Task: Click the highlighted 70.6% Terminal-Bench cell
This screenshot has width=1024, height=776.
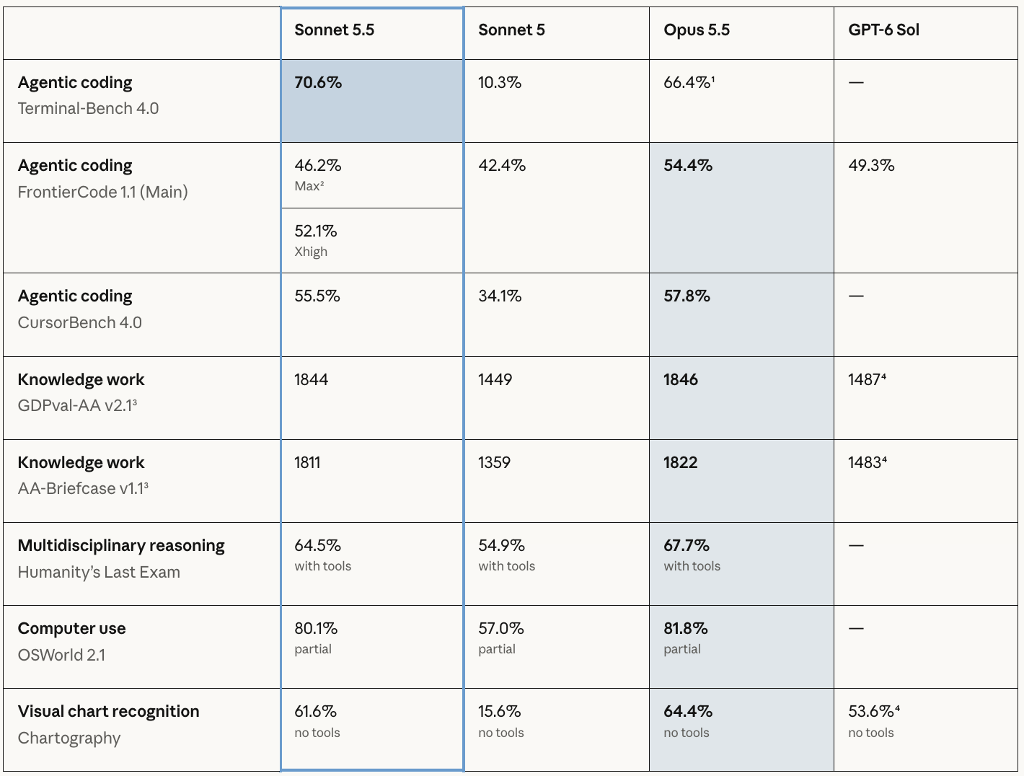Action: 372,101
